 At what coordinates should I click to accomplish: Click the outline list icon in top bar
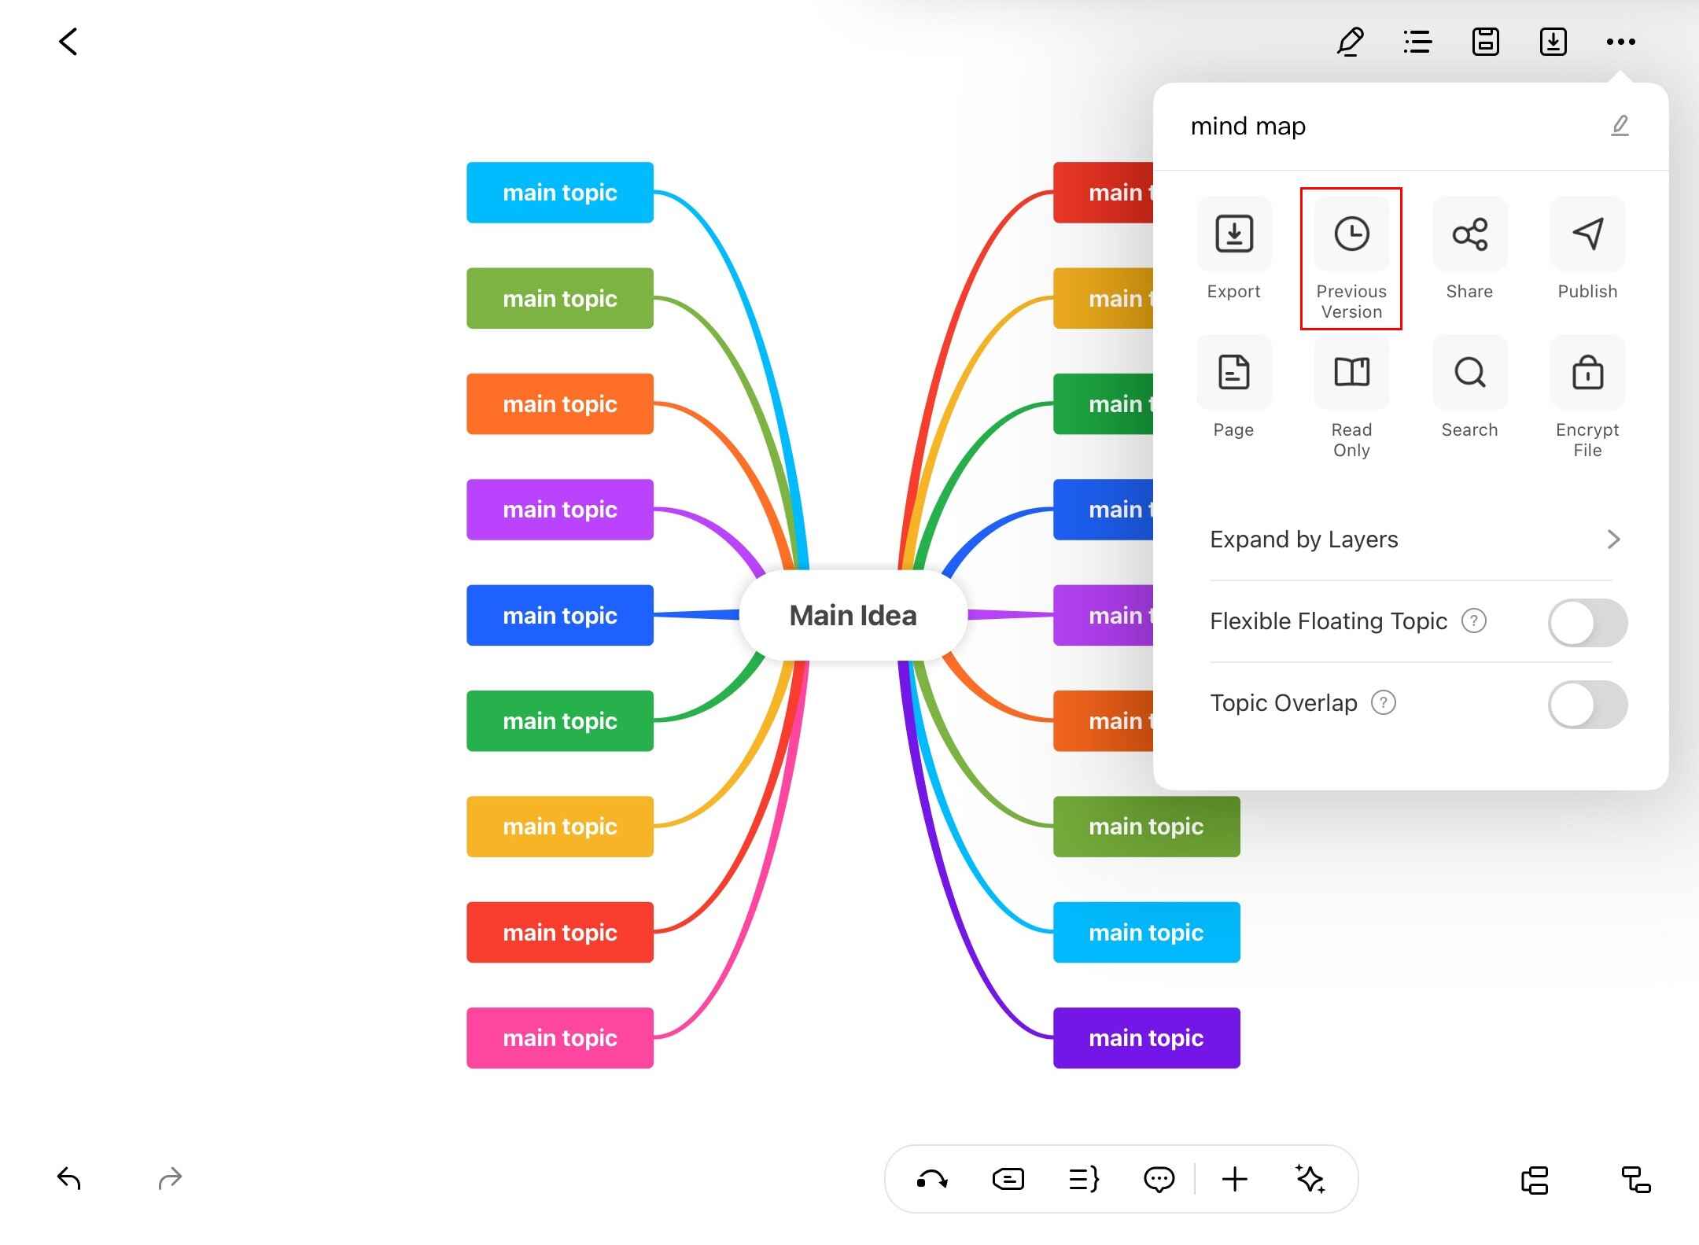tap(1417, 42)
